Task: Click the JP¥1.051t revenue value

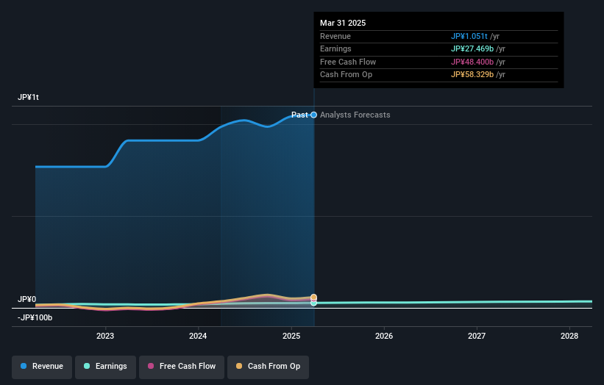Action: click(x=469, y=36)
